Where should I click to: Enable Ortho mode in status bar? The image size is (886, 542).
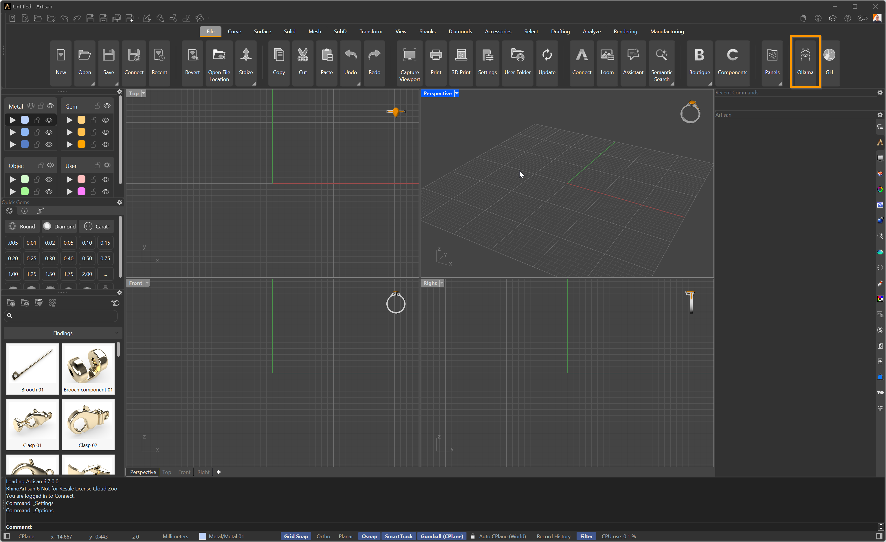click(323, 536)
